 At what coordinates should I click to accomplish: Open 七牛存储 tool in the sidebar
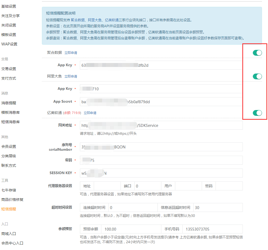click(x=9, y=190)
